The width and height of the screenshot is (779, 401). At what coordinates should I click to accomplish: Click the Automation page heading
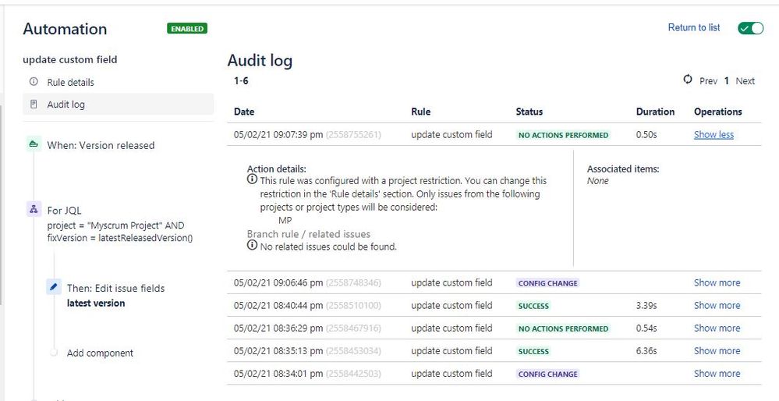65,29
